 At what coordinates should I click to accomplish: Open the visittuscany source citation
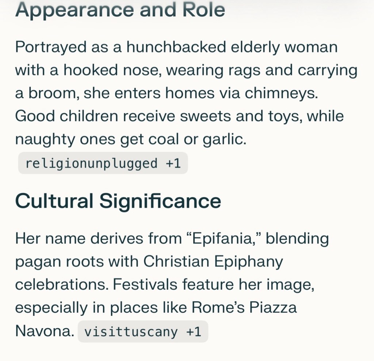(x=130, y=332)
